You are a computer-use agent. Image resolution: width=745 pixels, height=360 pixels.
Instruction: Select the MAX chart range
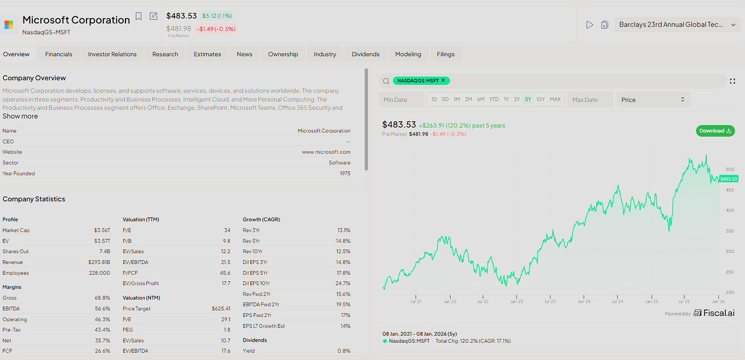click(555, 99)
